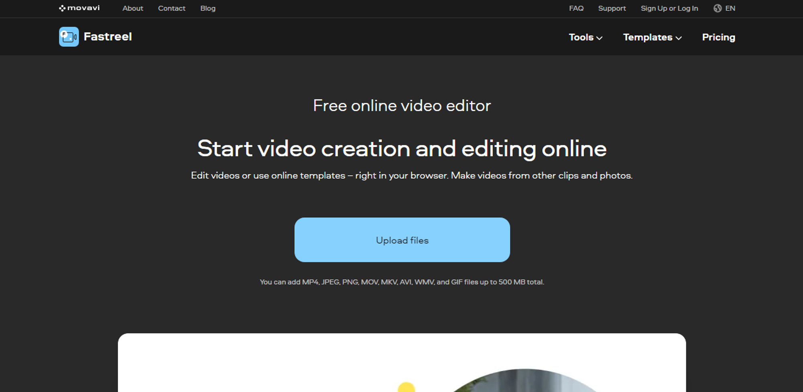Click the Fastreel brand name
Screen dimensions: 803x392
(108, 37)
